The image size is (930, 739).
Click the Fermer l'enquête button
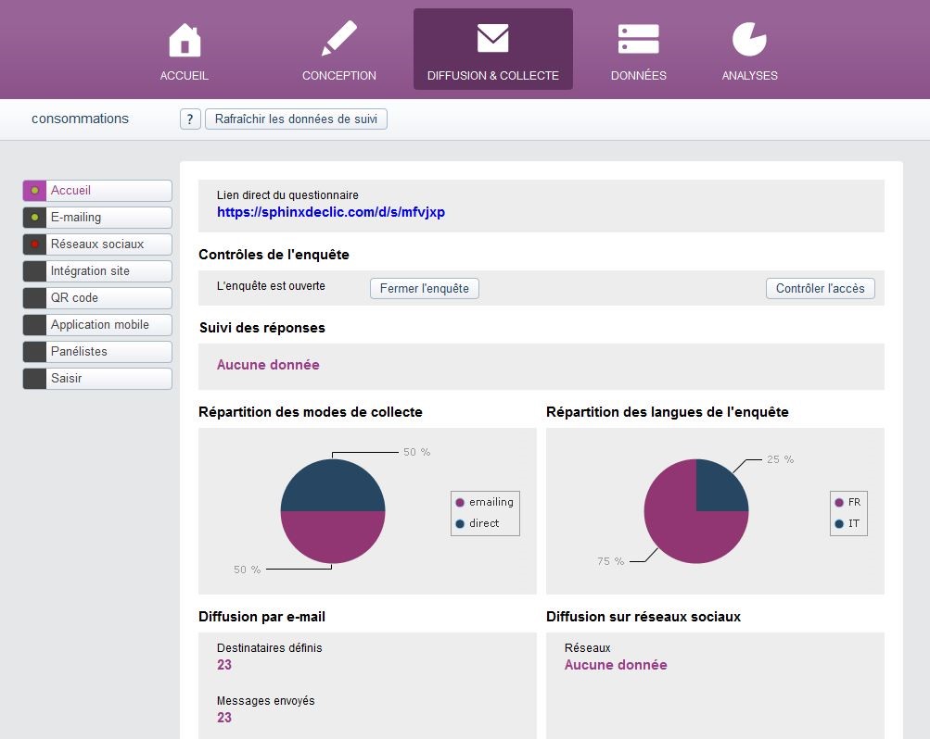point(424,288)
